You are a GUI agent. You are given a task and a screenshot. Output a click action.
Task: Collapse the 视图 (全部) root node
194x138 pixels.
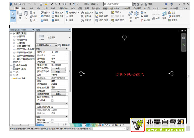[x=11, y=33]
